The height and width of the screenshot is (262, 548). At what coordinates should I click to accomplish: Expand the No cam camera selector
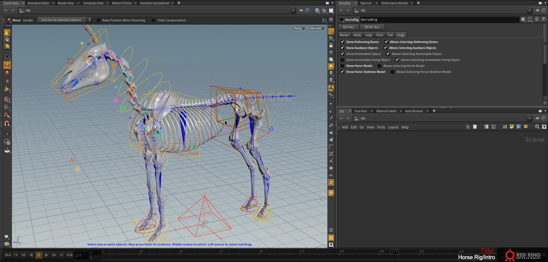(x=317, y=28)
